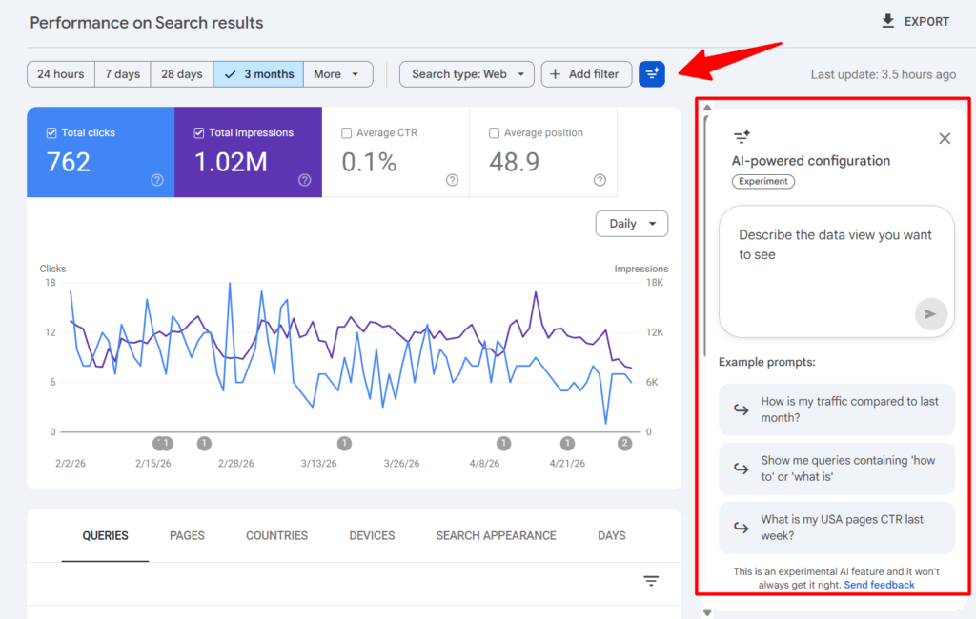Click the EXPORT button text

[926, 22]
